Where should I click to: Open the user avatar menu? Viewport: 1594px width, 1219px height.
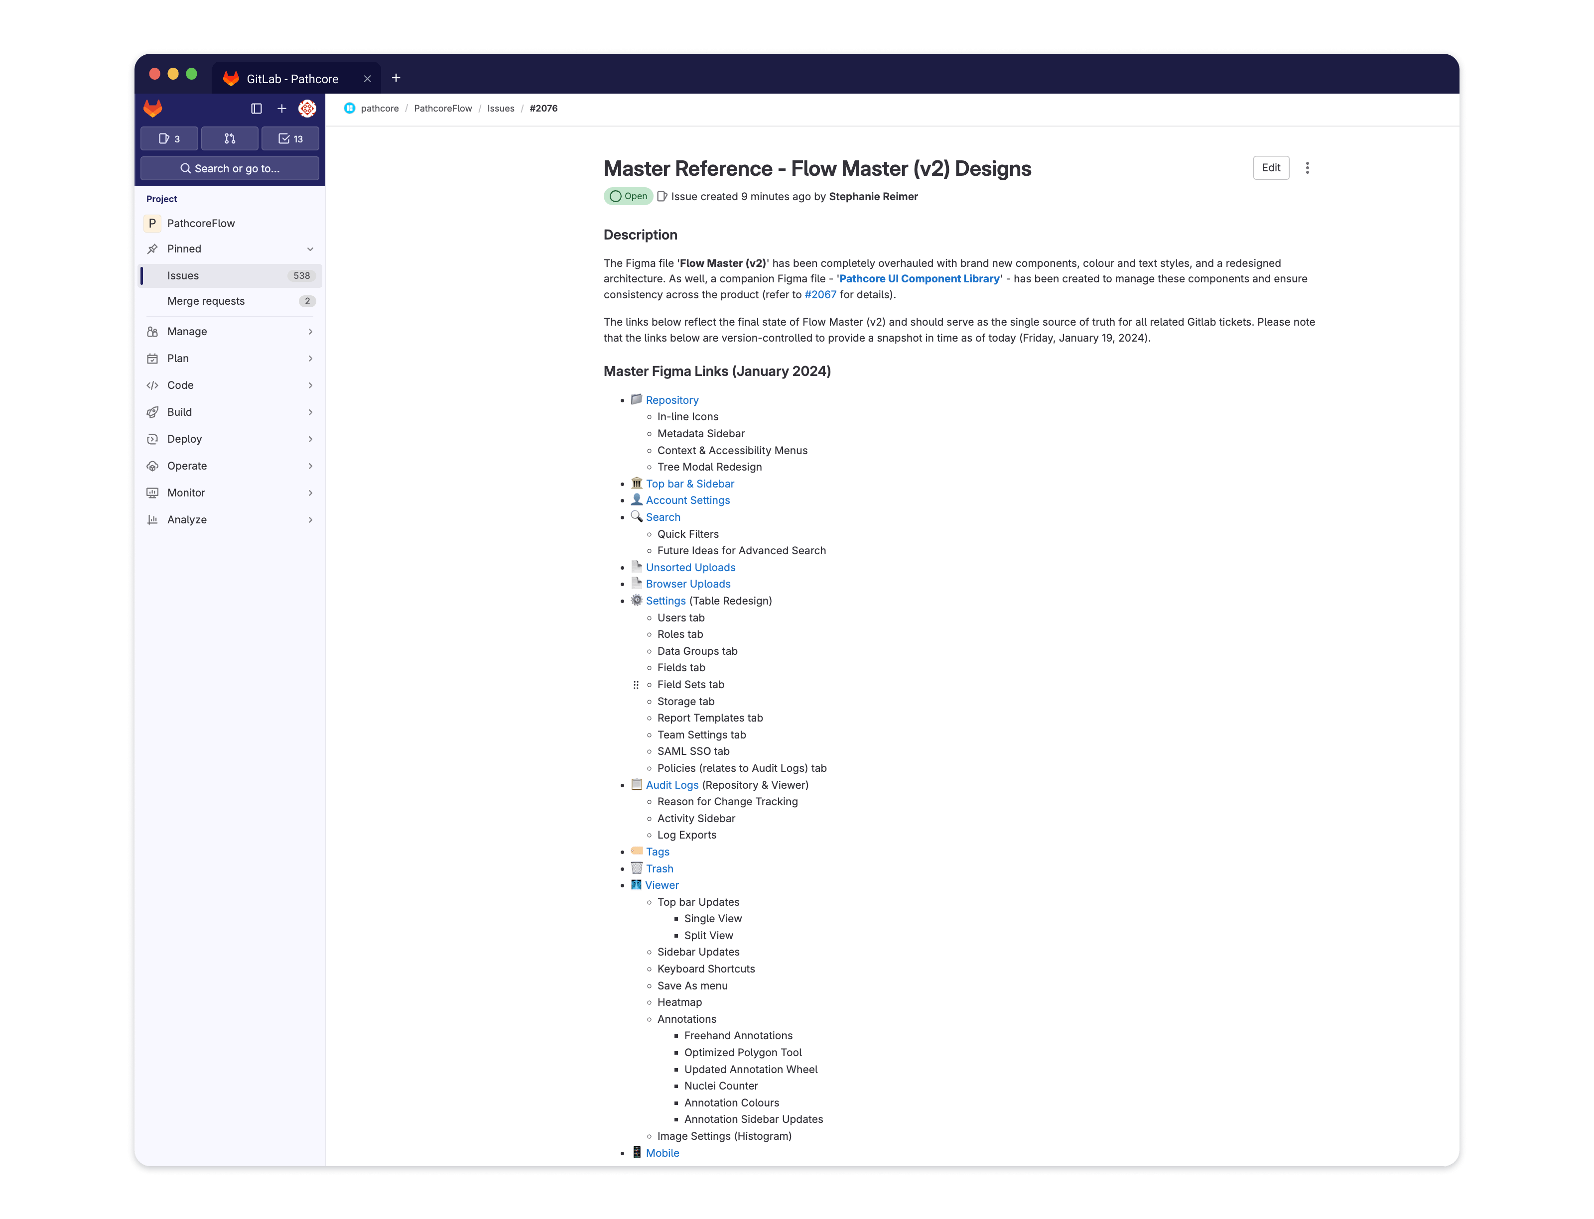[x=307, y=109]
